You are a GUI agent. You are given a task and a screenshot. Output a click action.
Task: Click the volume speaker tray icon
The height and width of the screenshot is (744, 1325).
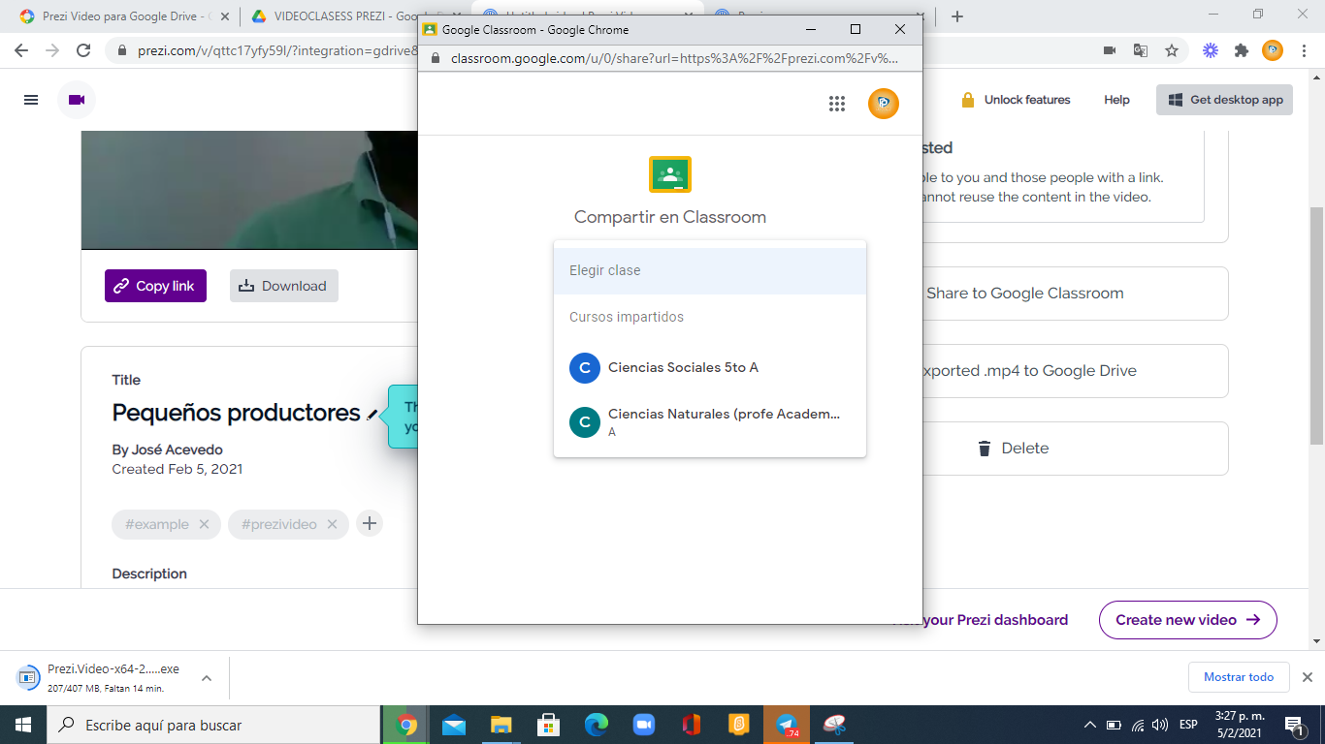[x=1160, y=725]
